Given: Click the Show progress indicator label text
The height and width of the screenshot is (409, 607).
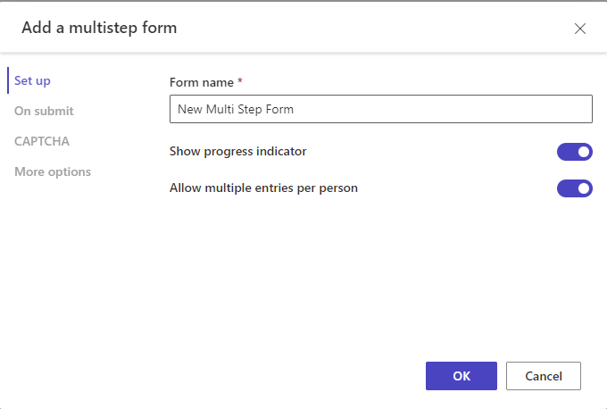Looking at the screenshot, I should [238, 151].
